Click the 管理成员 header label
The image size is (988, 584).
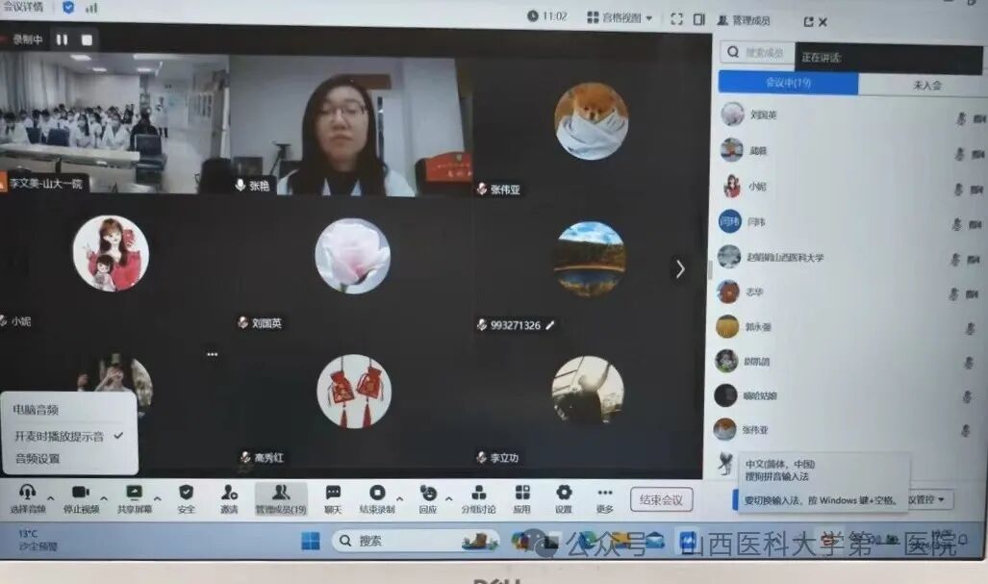750,21
